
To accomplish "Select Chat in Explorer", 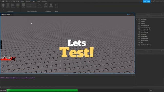I will 142,43.
